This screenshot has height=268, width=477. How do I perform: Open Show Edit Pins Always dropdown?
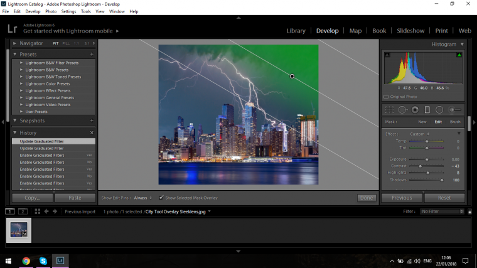pyautogui.click(x=142, y=198)
